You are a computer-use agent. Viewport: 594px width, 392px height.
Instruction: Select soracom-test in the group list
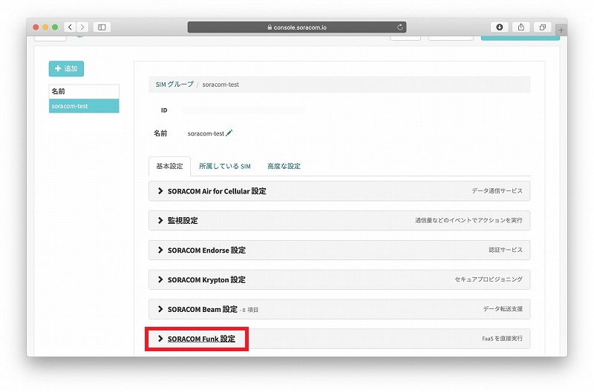[x=84, y=106]
